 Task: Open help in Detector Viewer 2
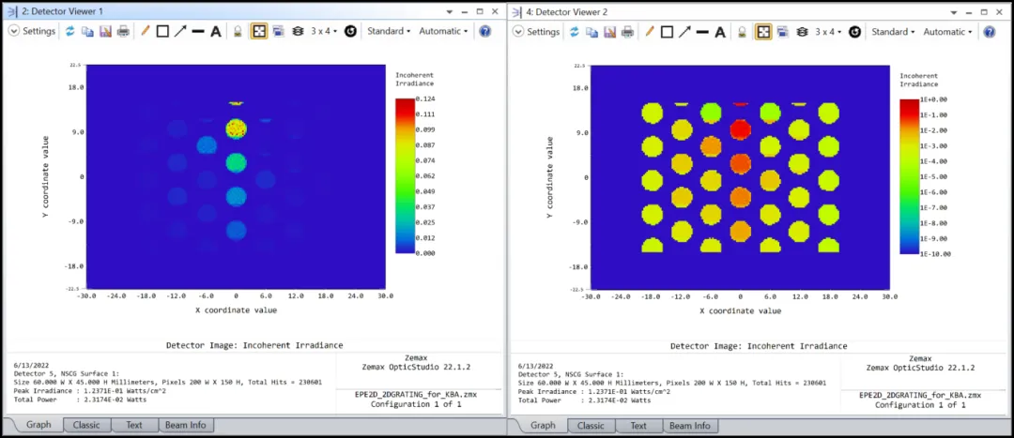click(989, 31)
